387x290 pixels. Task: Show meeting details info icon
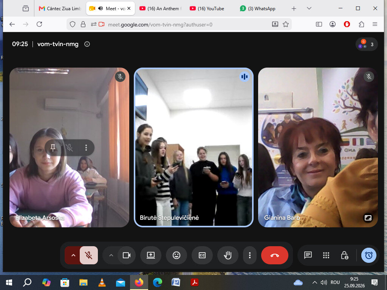87,44
